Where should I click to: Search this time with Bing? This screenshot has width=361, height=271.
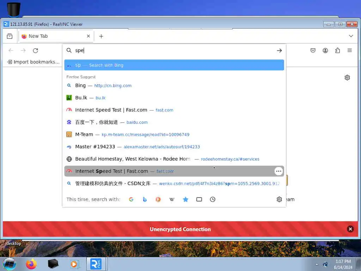pyautogui.click(x=145, y=199)
